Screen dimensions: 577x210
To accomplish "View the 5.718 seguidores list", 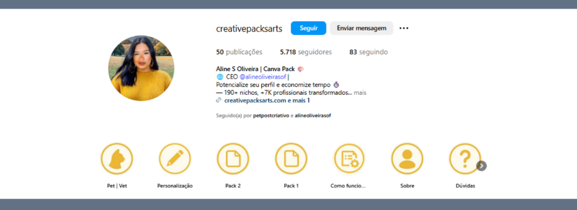I will [x=306, y=52].
